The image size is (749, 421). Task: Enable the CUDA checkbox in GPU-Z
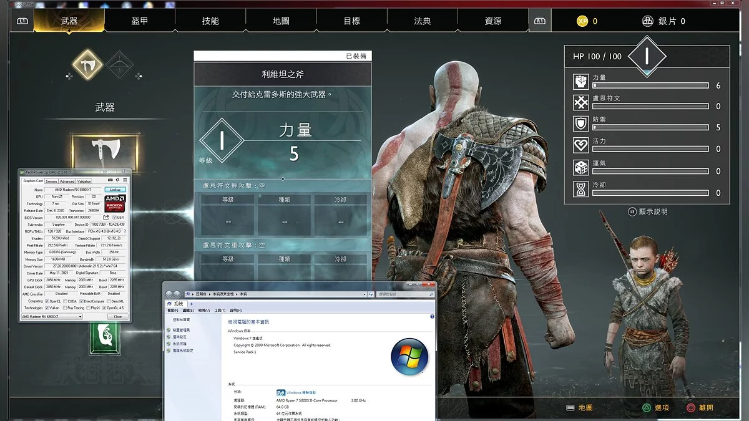(x=66, y=302)
